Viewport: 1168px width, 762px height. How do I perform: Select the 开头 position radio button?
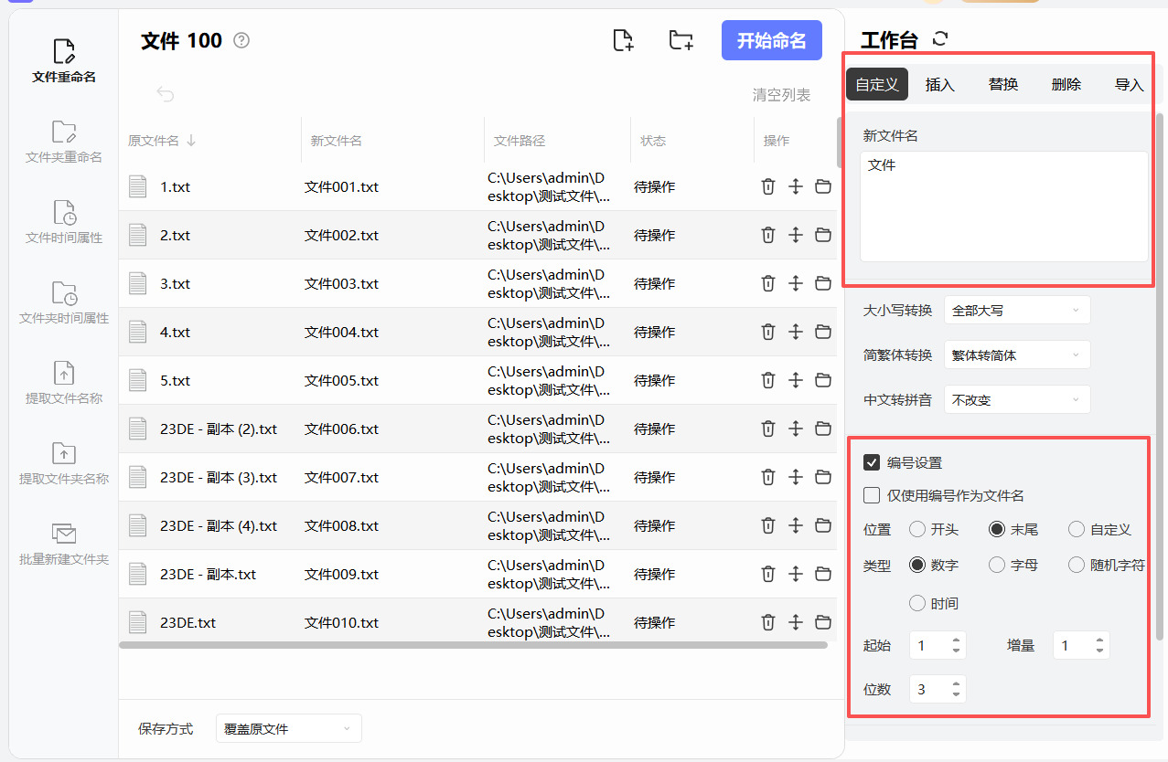coord(917,529)
